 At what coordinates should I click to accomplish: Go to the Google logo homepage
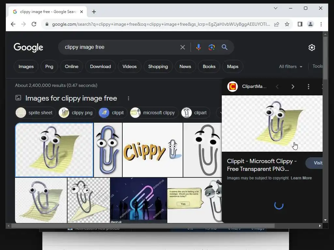coord(28,48)
